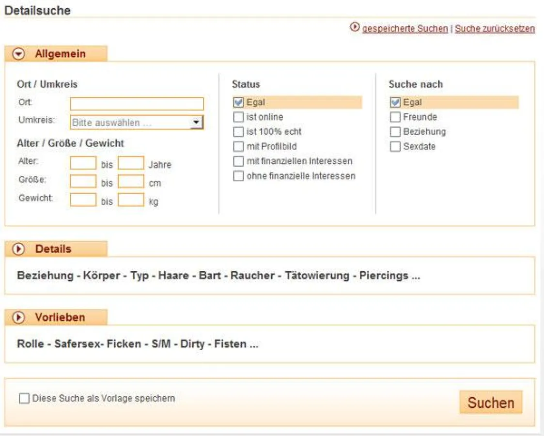Check the 'mit Profilbild' option
Screen dimensions: 544x436
click(x=238, y=146)
